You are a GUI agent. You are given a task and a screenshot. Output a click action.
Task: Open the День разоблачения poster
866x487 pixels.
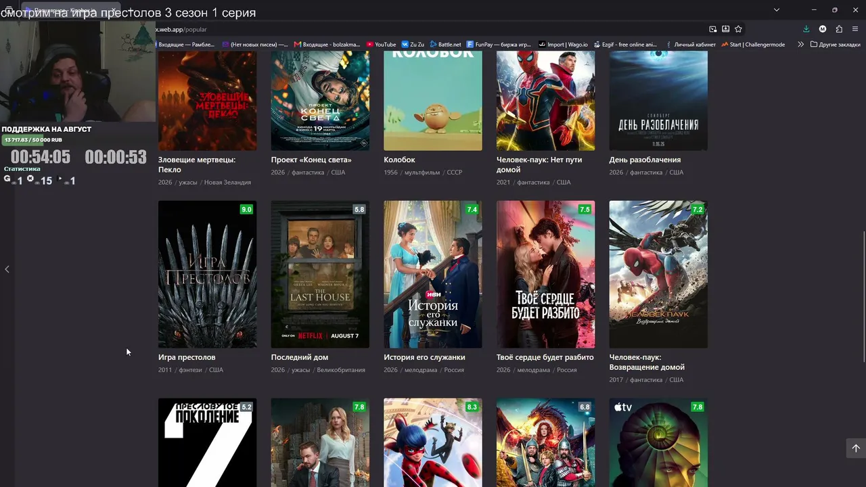(x=658, y=100)
